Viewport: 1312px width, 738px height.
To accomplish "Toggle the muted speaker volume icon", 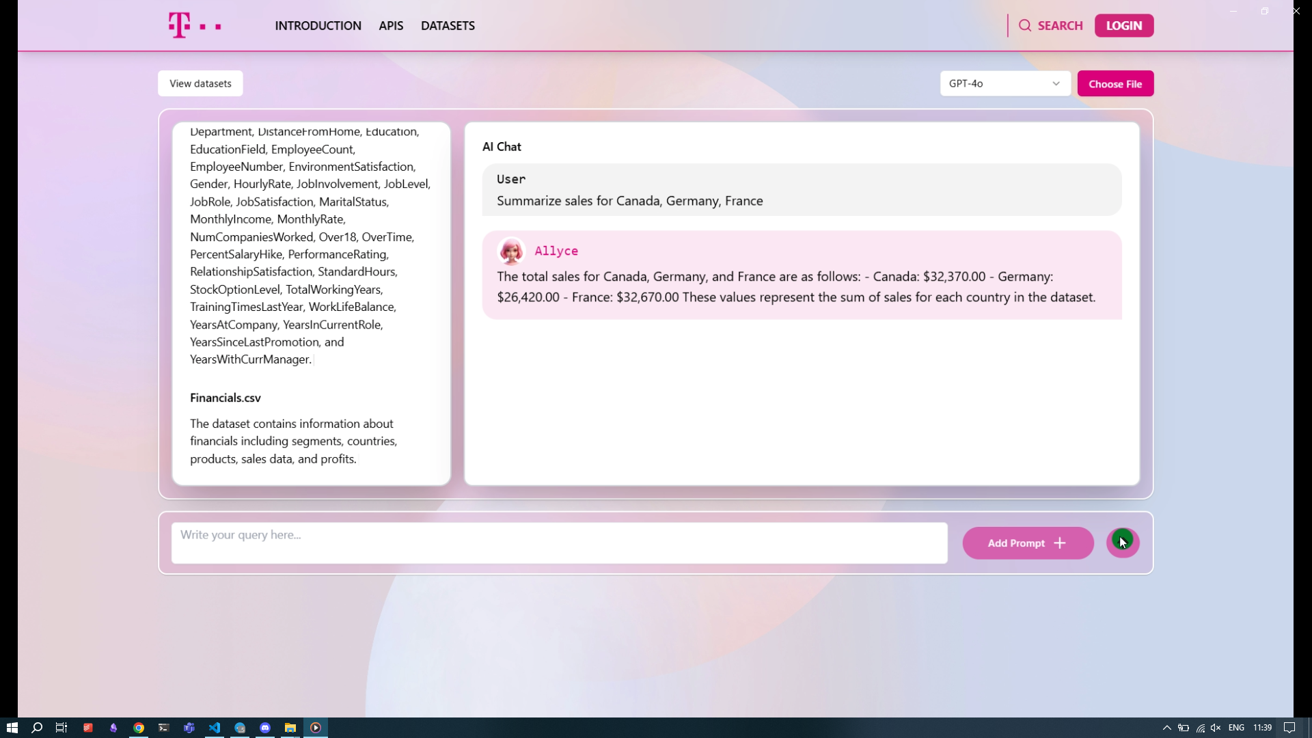I will point(1216,728).
